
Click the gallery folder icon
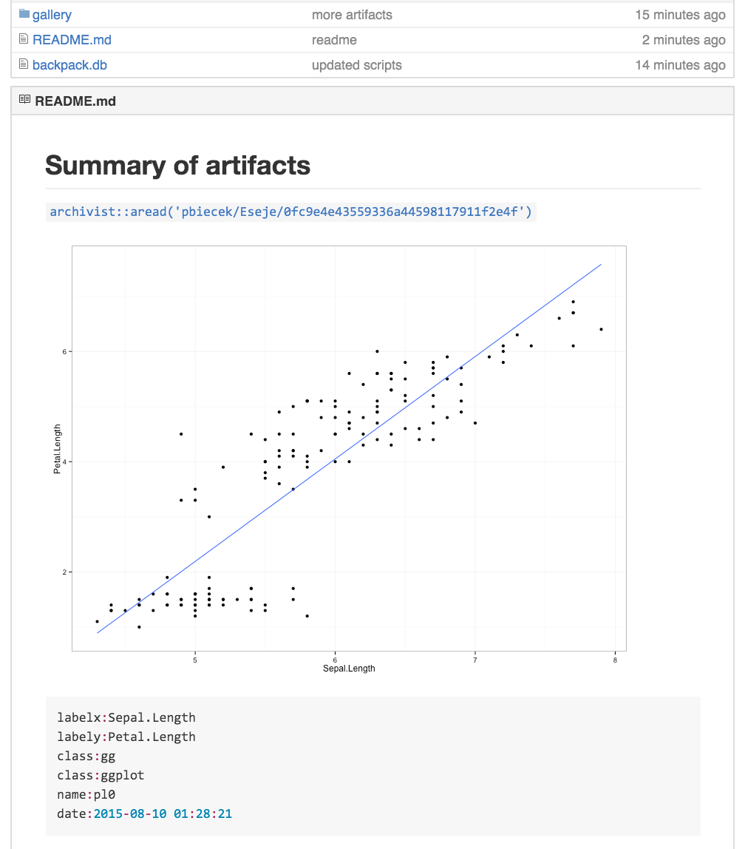pyautogui.click(x=24, y=15)
